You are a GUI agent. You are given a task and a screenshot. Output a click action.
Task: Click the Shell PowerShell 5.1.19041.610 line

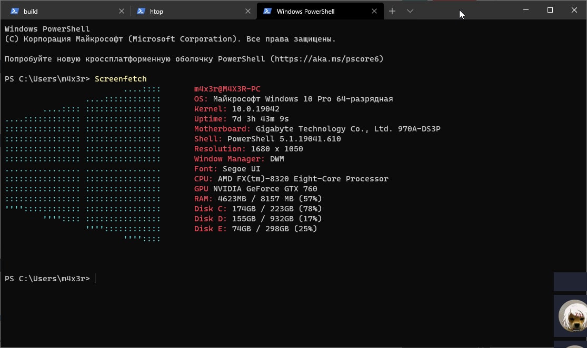267,139
